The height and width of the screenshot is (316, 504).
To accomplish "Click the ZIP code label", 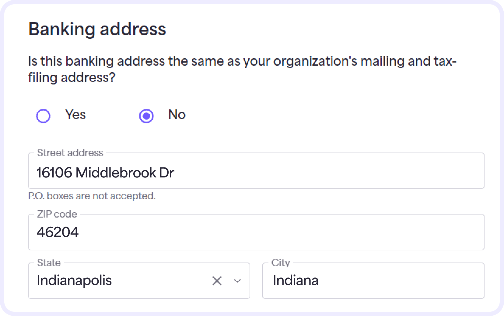I will coord(57,214).
